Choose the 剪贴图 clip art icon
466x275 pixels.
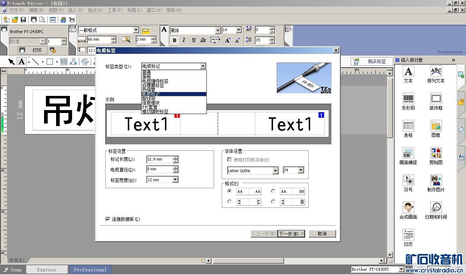point(436,153)
